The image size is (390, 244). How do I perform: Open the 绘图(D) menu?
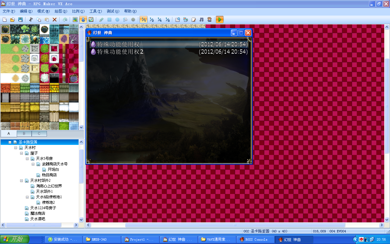click(x=61, y=11)
